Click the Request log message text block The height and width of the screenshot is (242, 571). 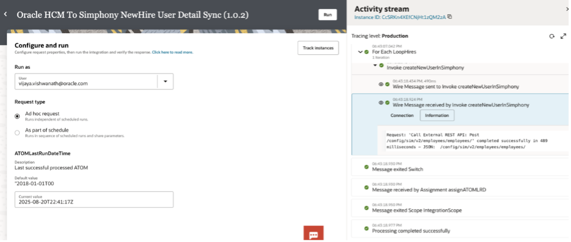tap(467, 141)
